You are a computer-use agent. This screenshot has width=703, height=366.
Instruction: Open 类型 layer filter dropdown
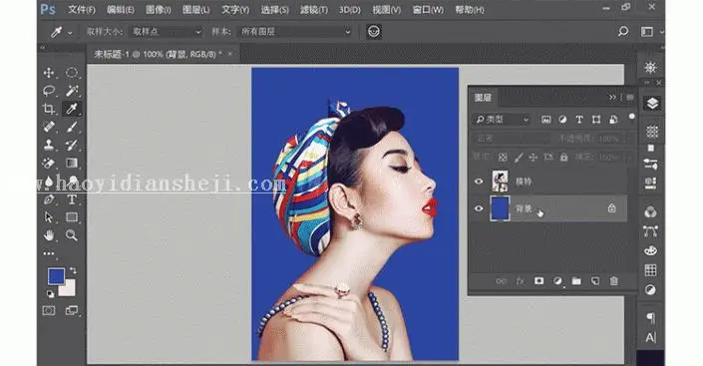[503, 120]
